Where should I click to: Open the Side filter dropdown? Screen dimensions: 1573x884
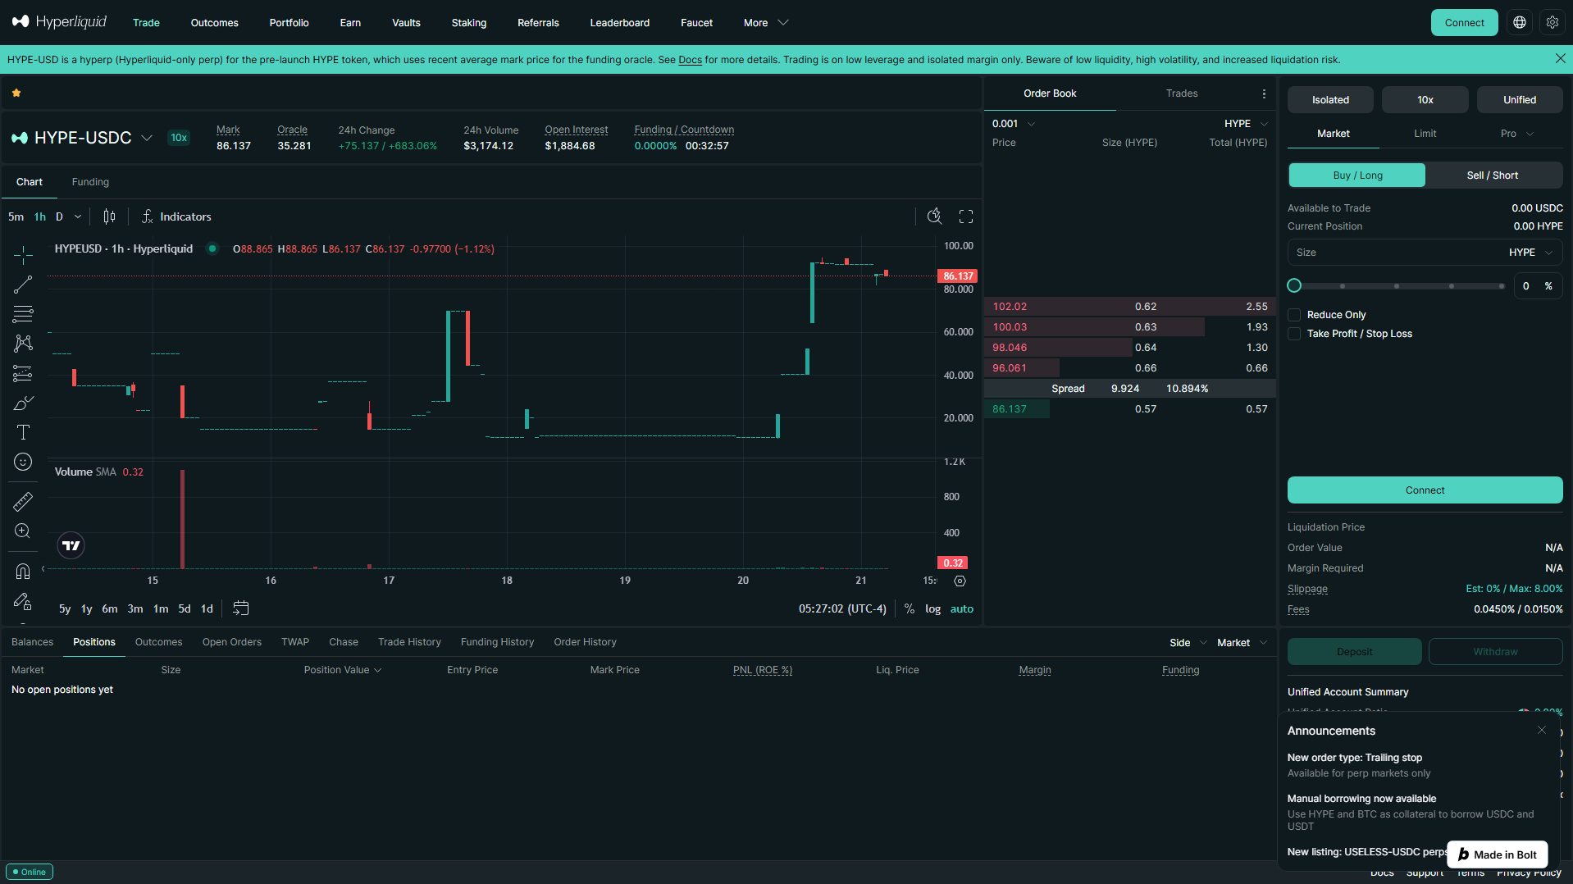point(1188,643)
